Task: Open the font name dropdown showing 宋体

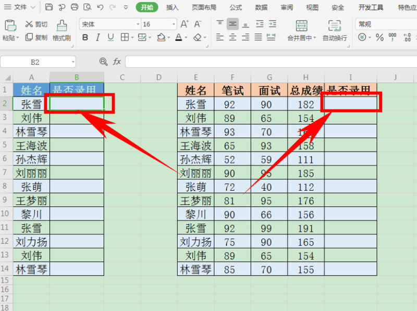Action: pos(138,24)
